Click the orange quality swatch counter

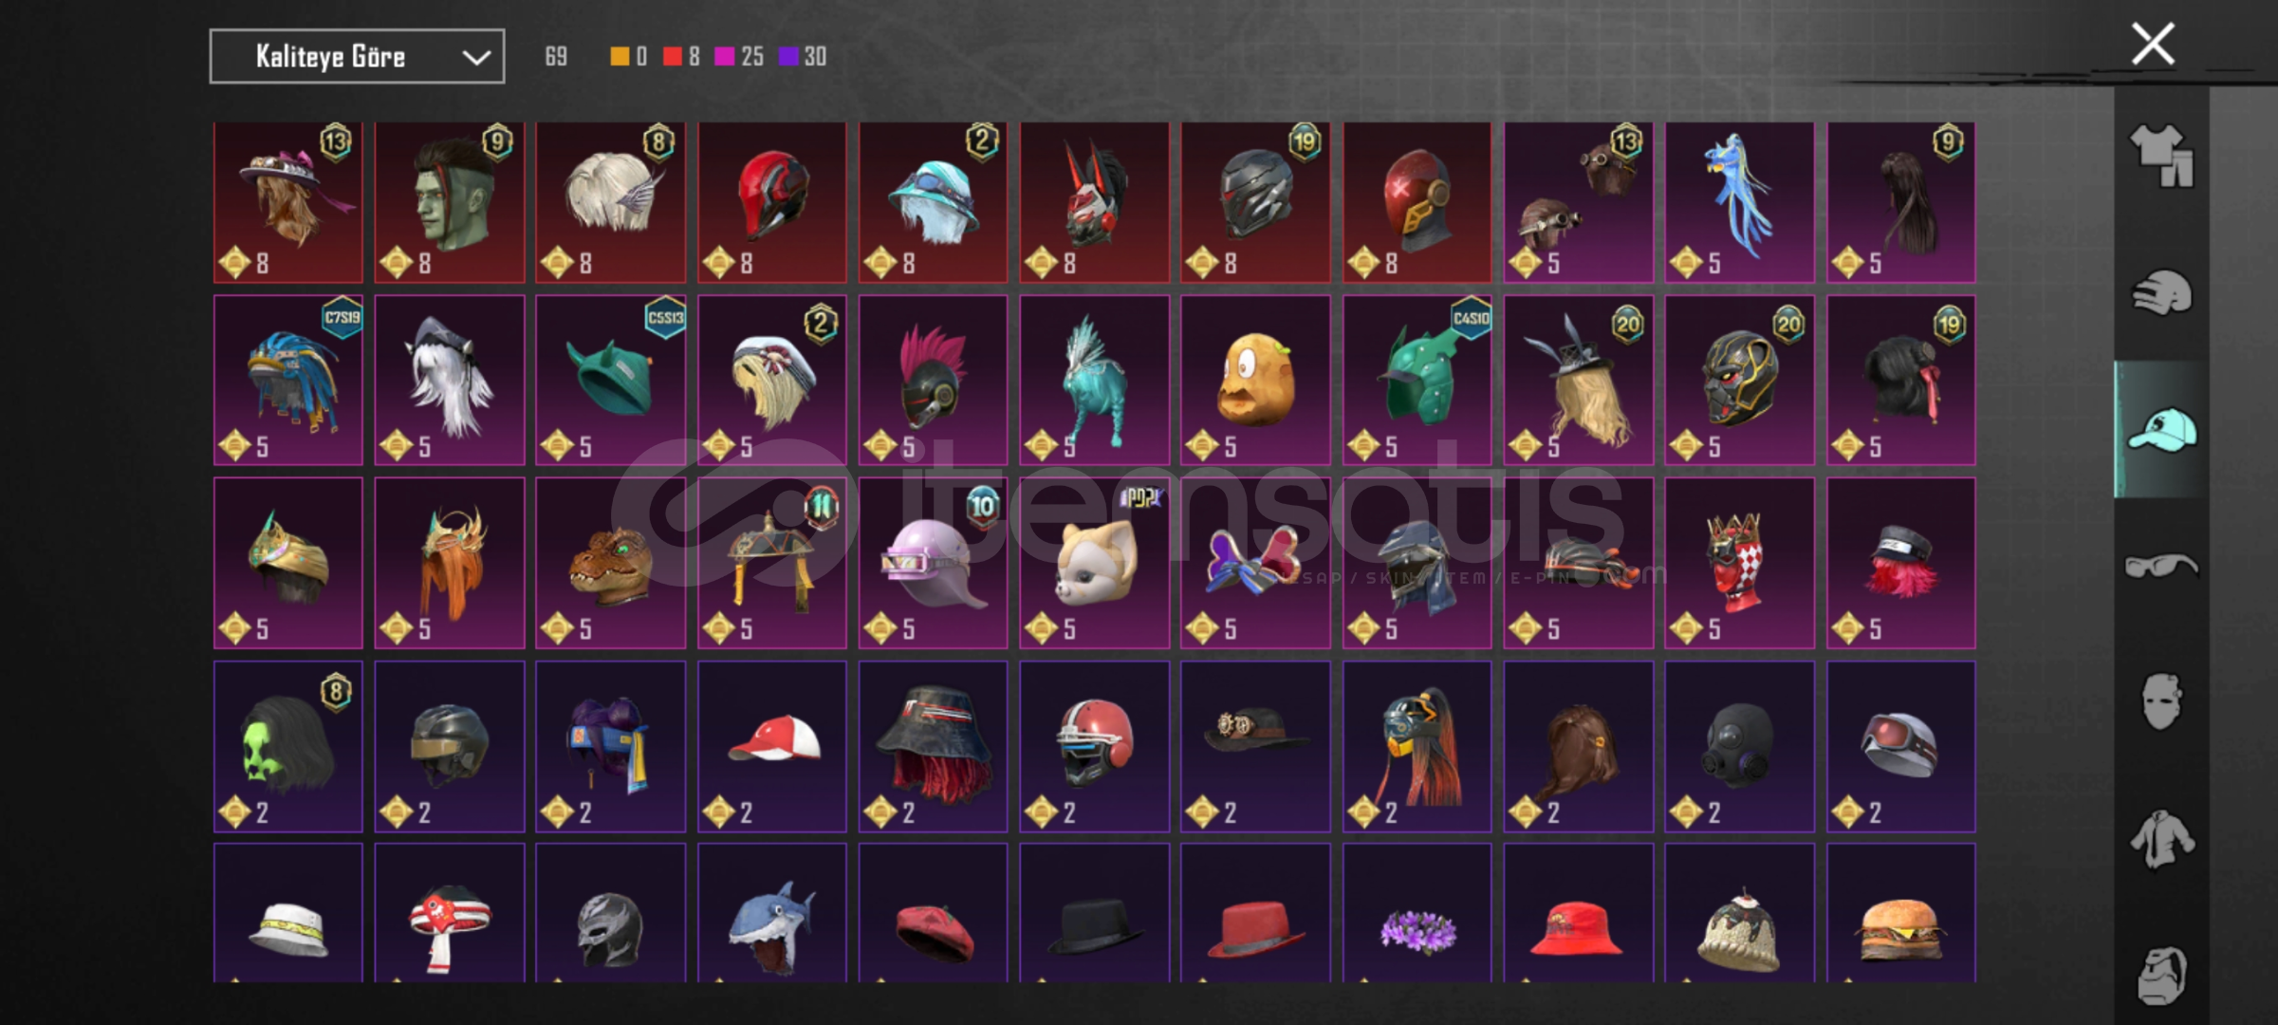click(628, 57)
